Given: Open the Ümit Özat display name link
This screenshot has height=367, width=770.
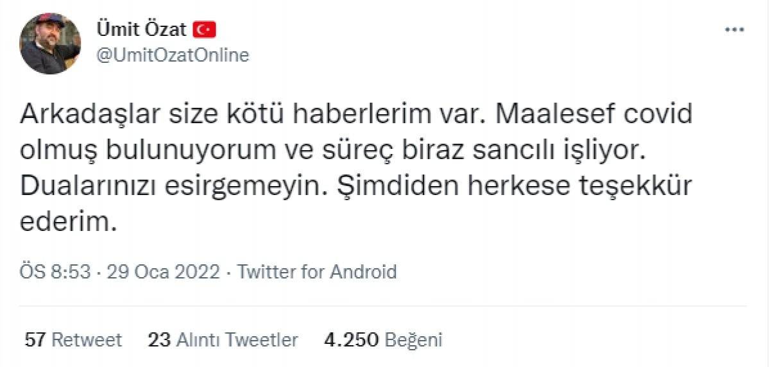Looking at the screenshot, I should 141,30.
